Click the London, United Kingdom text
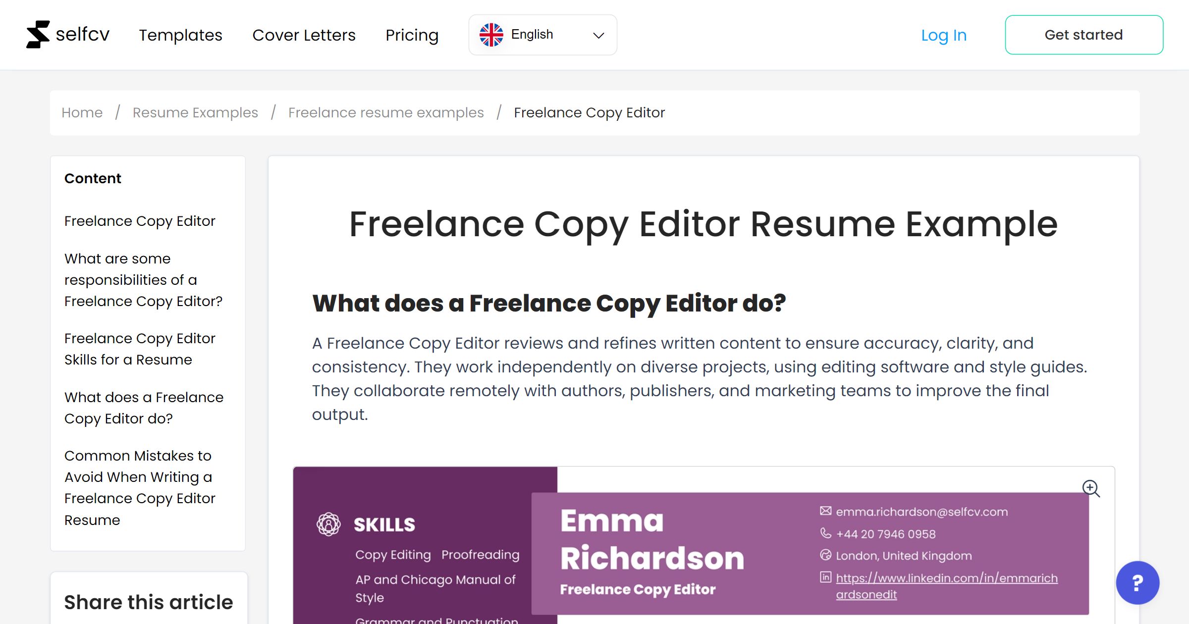This screenshot has width=1189, height=624. click(904, 556)
